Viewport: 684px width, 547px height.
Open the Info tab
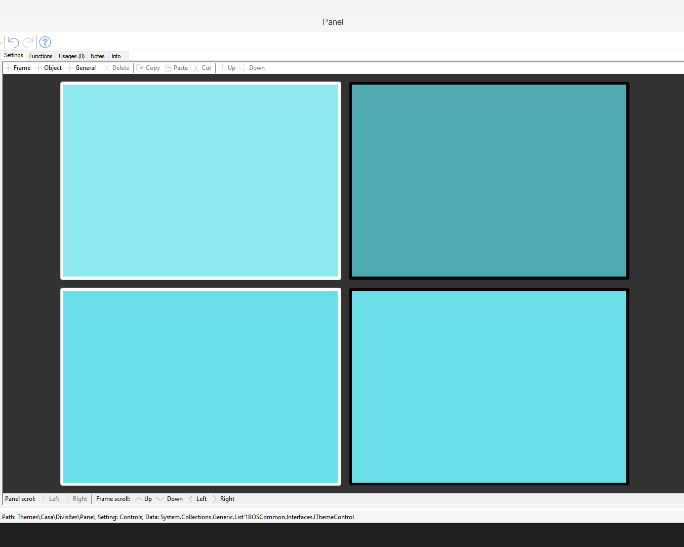(116, 56)
